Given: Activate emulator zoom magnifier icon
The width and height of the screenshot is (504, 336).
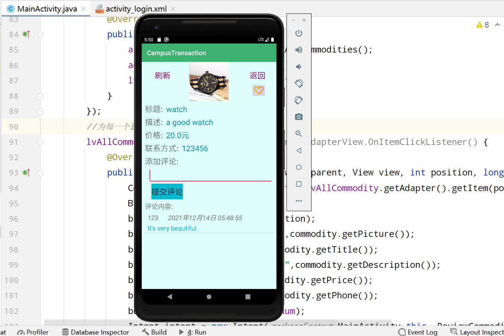Looking at the screenshot, I should coord(299,134).
